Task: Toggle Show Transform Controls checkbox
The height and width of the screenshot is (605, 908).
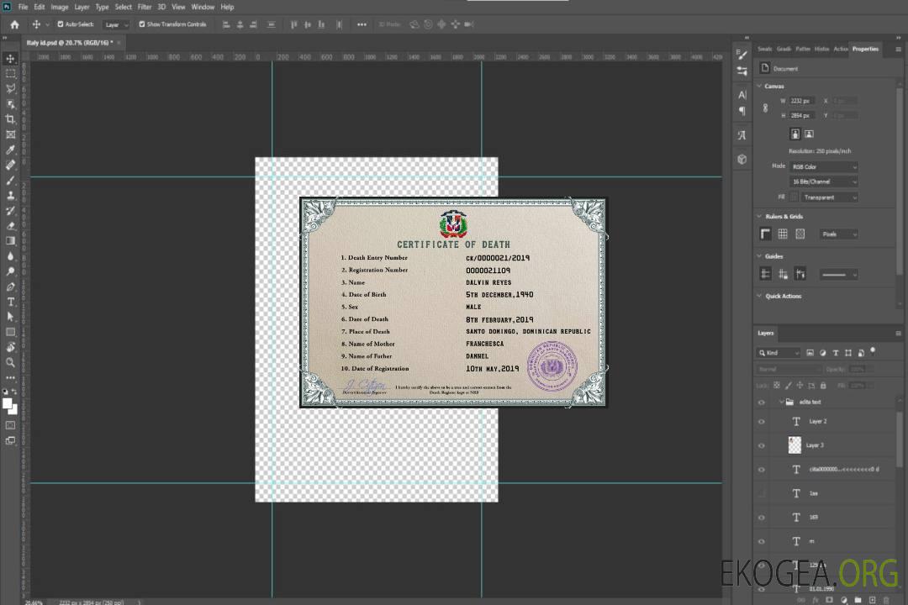Action: tap(141, 24)
